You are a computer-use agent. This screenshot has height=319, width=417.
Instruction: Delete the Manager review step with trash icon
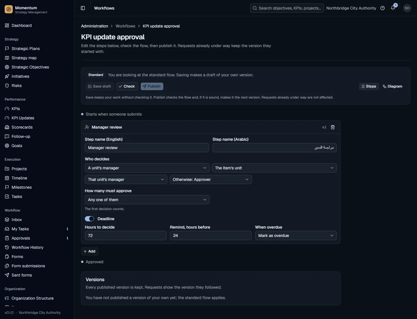(333, 127)
